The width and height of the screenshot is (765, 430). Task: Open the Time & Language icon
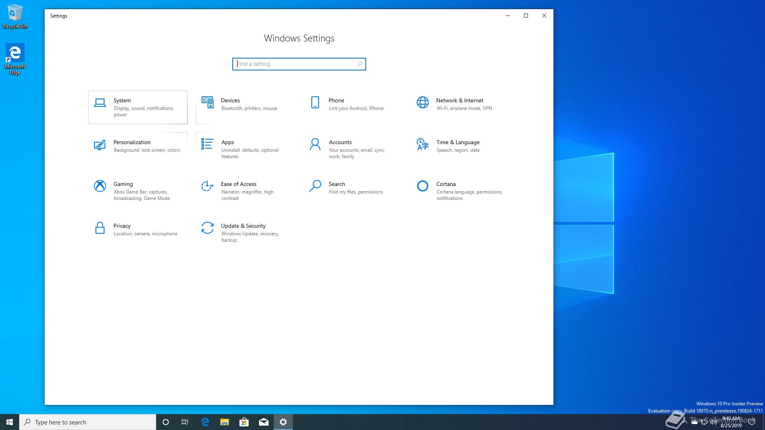point(422,144)
